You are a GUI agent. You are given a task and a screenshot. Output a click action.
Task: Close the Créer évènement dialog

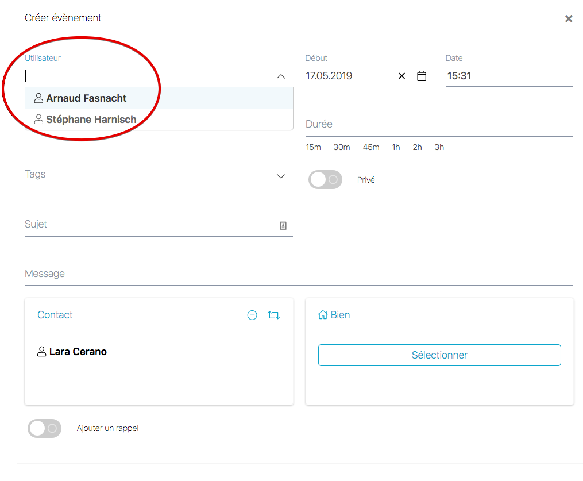pyautogui.click(x=569, y=18)
